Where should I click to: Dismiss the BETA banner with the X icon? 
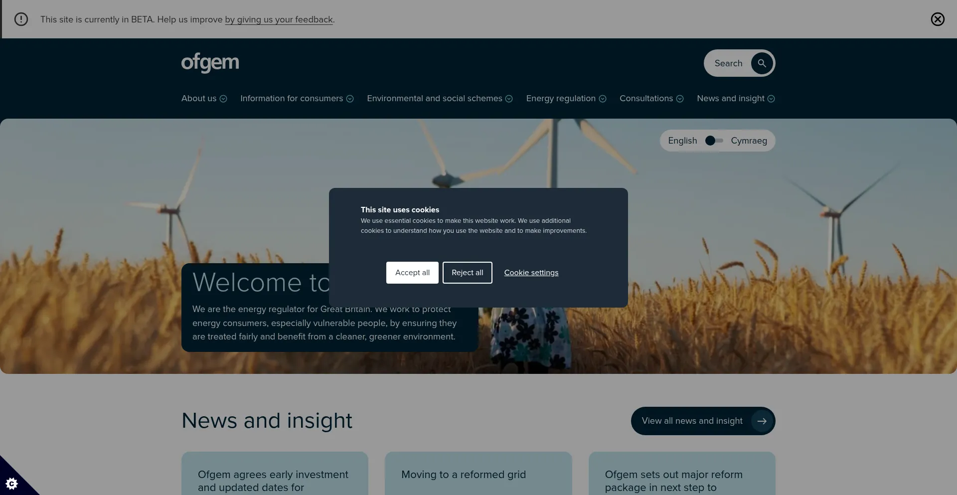point(938,19)
